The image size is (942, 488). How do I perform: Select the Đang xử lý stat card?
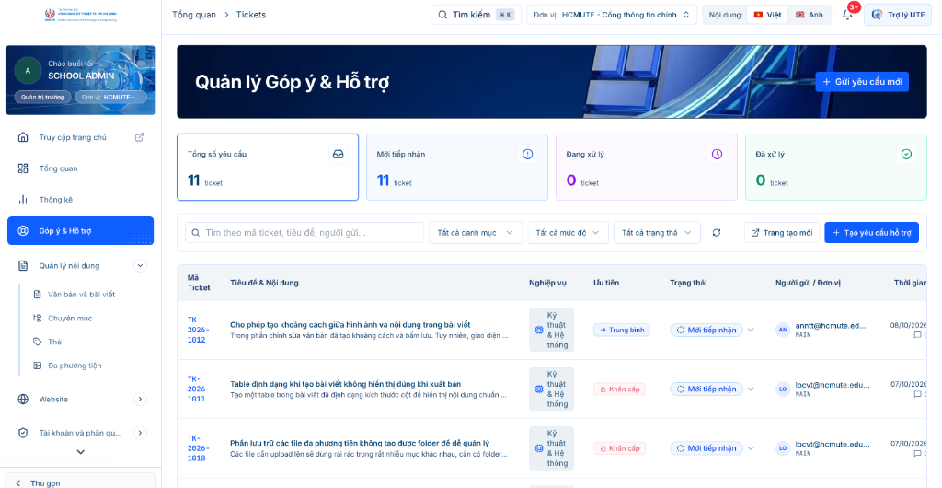[x=647, y=167]
